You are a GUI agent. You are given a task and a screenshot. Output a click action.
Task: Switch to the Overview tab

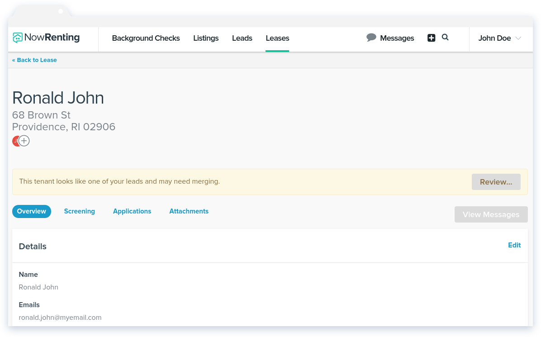click(32, 211)
